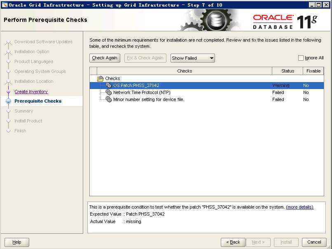Click the Prerequisite Checks step bullet icon

9,101
